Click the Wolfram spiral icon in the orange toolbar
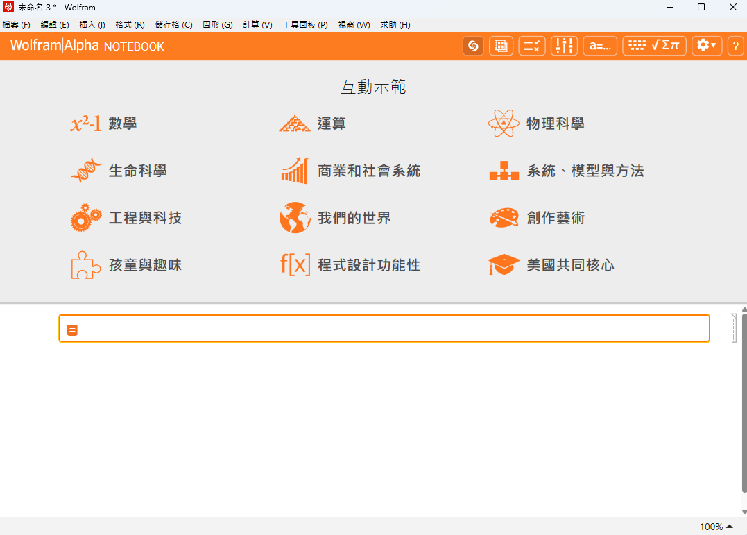The image size is (747, 535). [473, 46]
